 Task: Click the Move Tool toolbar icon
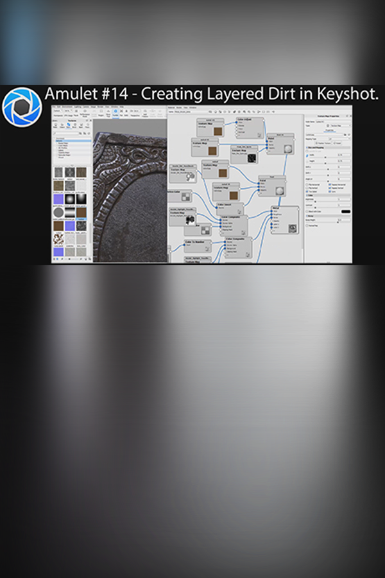point(108,113)
